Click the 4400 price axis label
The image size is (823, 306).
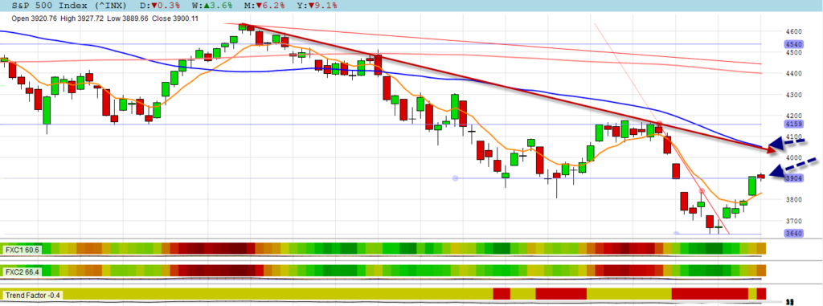click(x=793, y=73)
